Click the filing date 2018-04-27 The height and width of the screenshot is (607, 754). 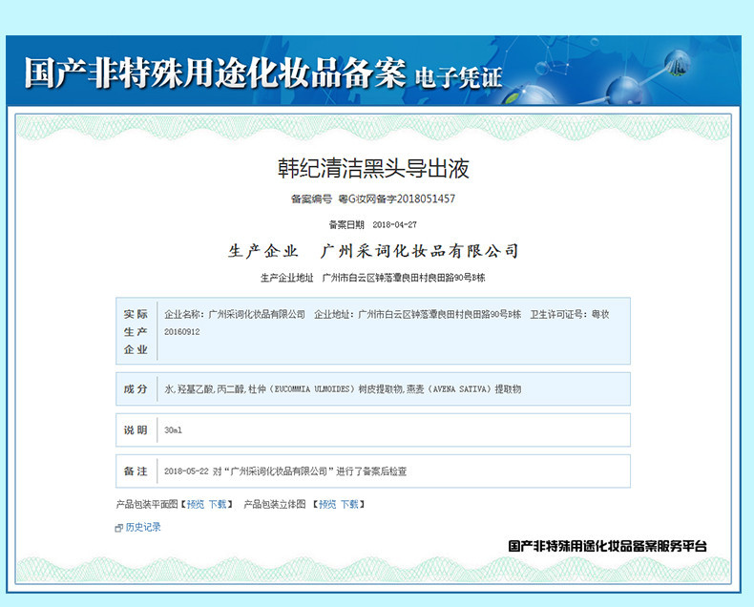394,225
